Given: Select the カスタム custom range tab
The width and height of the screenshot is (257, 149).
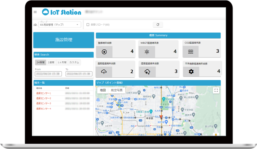Looking at the screenshot, I should 74,62.
